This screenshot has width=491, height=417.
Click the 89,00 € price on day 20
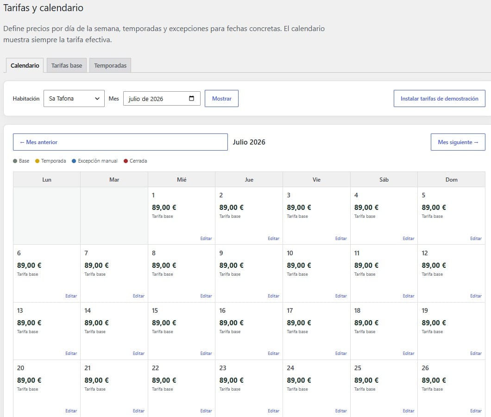(29, 380)
